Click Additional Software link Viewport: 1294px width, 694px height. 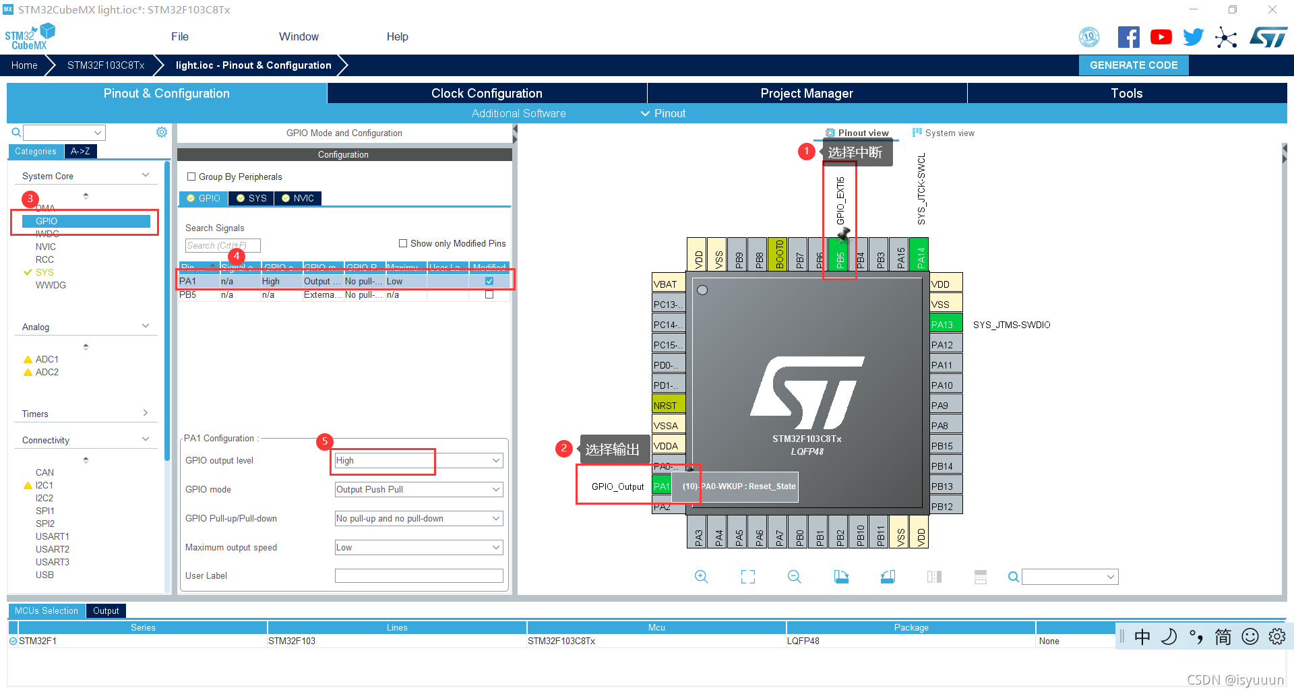pyautogui.click(x=518, y=113)
